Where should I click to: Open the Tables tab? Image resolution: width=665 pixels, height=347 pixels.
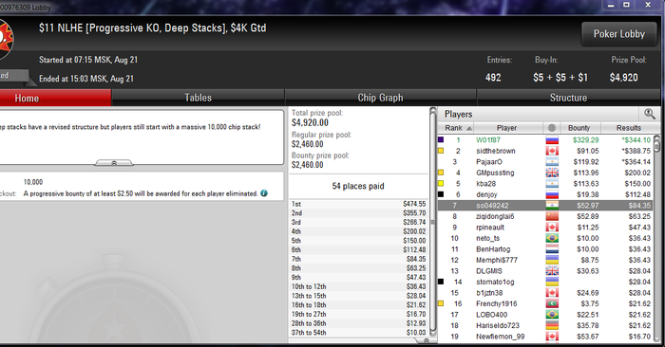[x=198, y=98]
